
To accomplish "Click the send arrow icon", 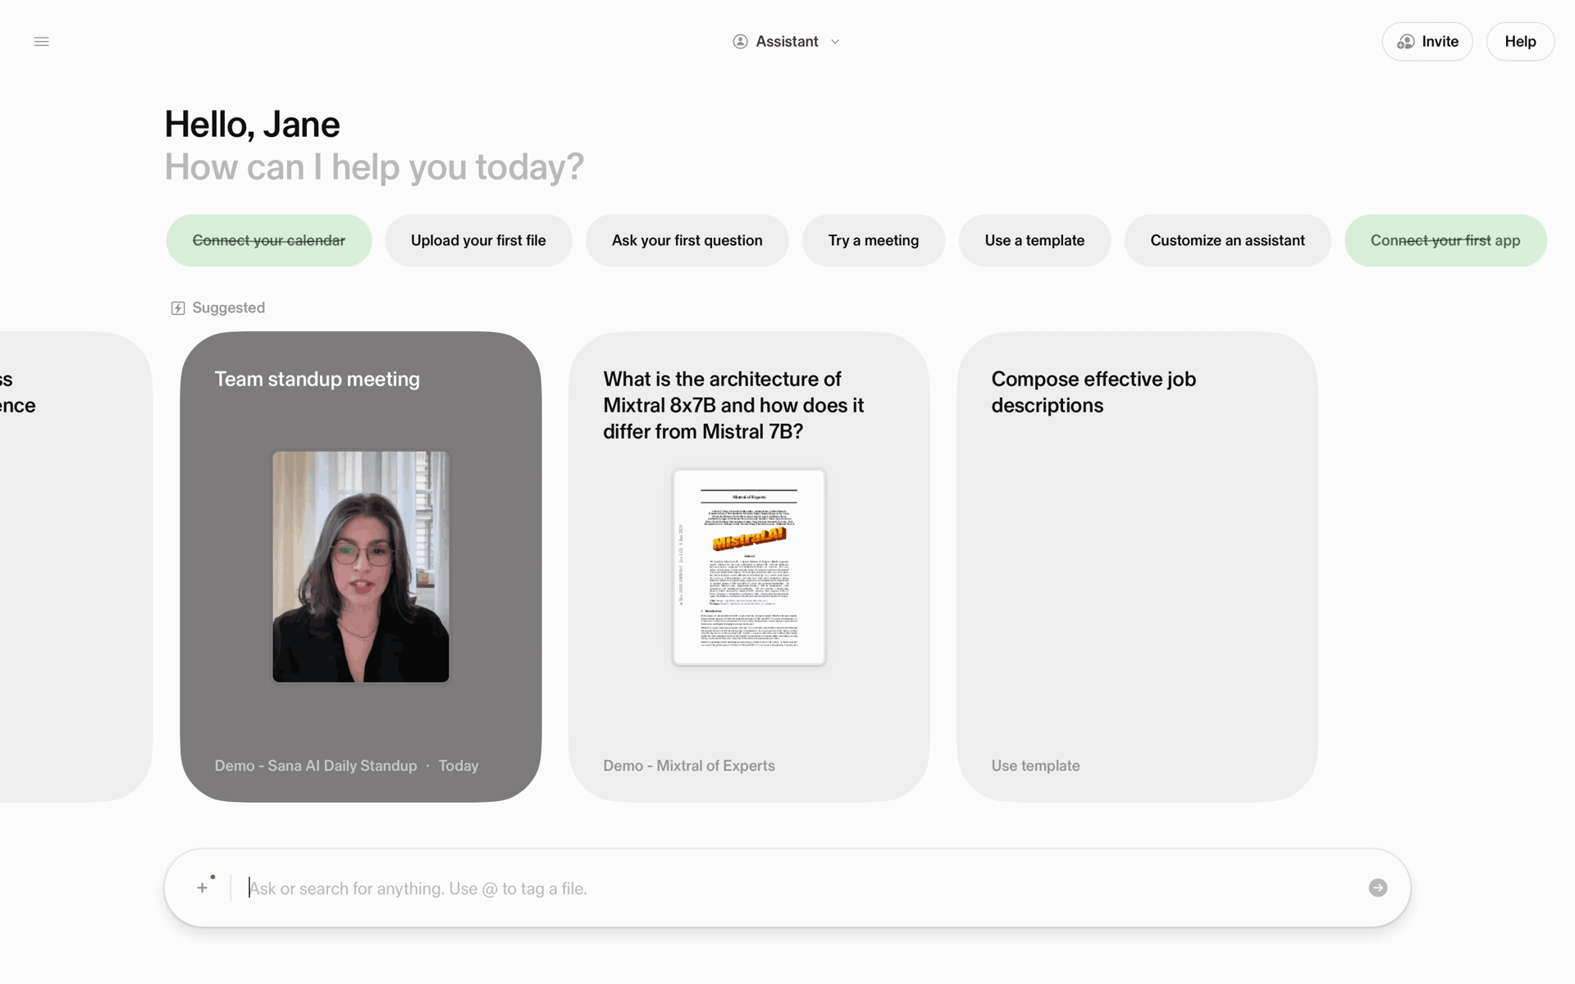I will click(x=1378, y=888).
